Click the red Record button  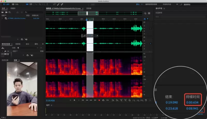tap(99, 100)
